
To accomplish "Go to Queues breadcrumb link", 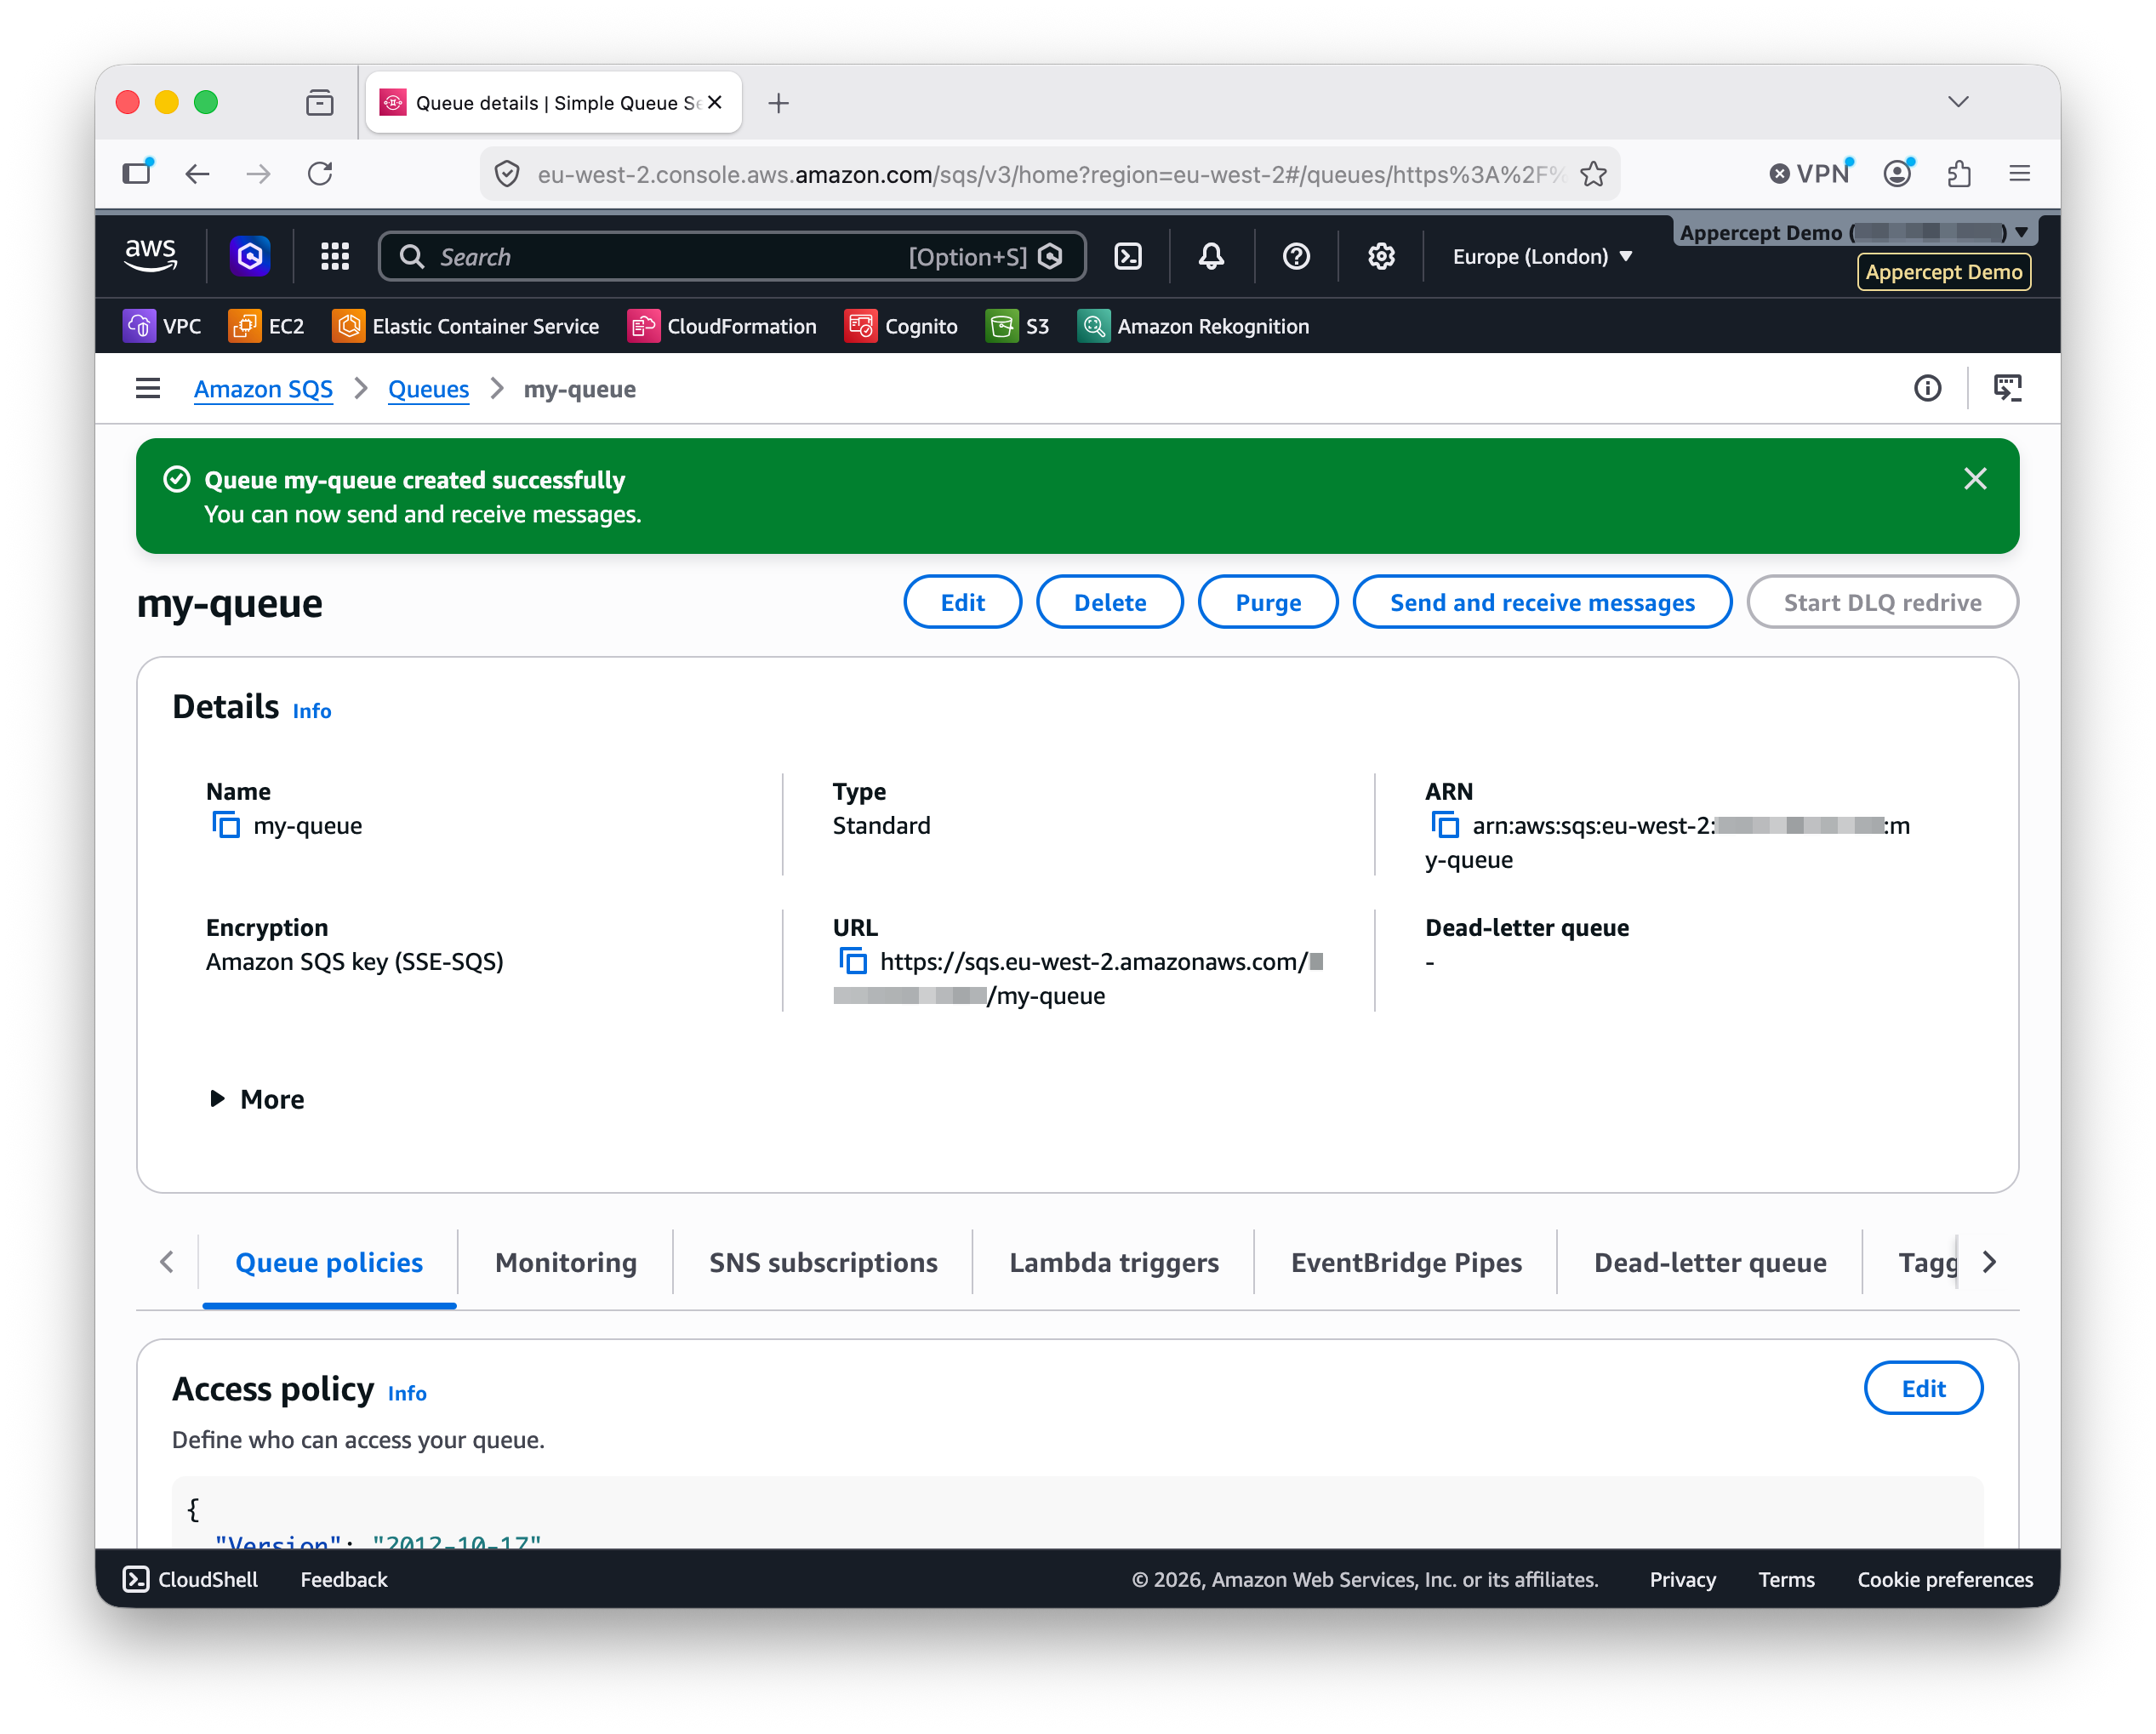I will click(428, 389).
